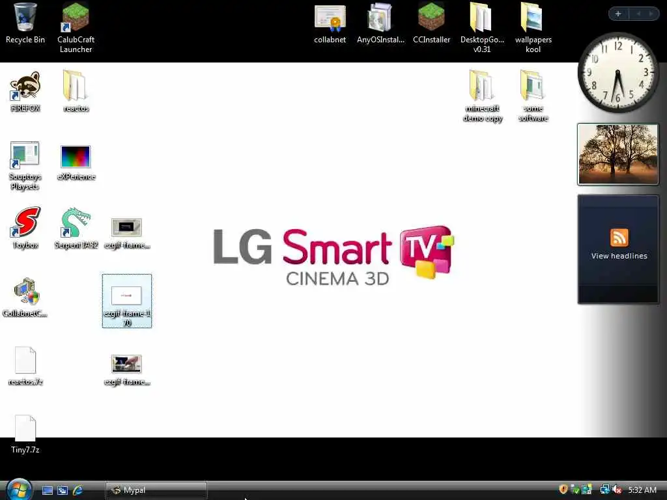The image size is (667, 500).
Task: Launch Internet Explorer from Quick Launch
Action: coord(78,490)
